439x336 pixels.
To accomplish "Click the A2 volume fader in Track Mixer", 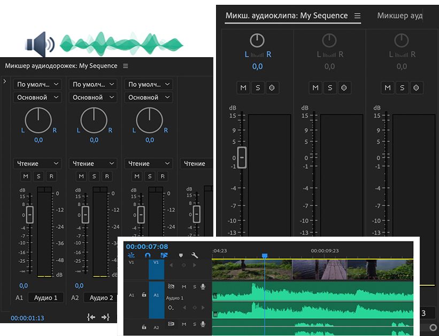I will point(86,215).
